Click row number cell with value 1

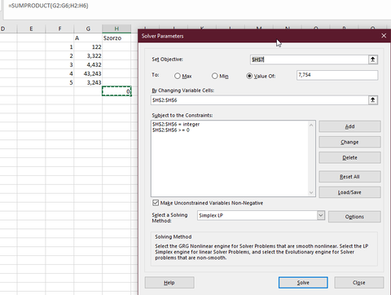coord(59,47)
